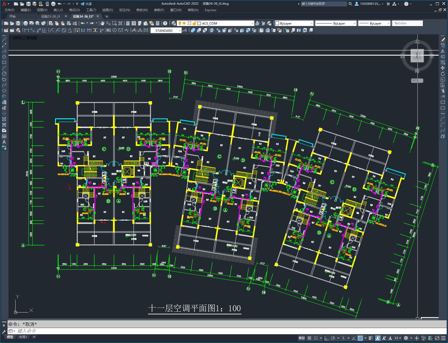Screen dimensions: 448x343
Task: Select the Pan hand tool
Action: pos(102,23)
